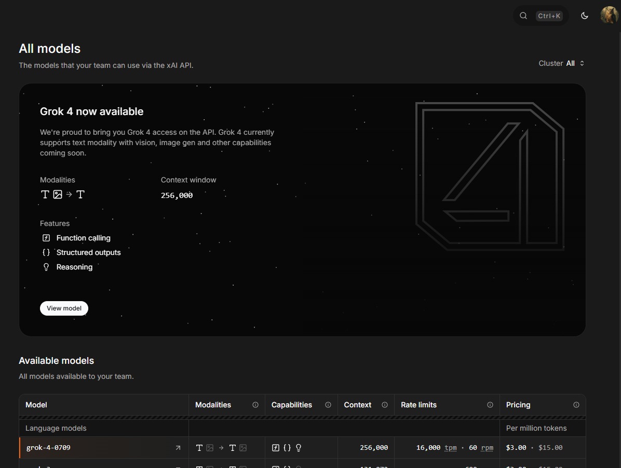This screenshot has height=468, width=621.
Task: Click Context column info icon
Action: tap(385, 405)
